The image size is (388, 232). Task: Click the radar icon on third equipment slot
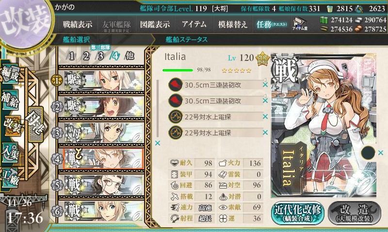pyautogui.click(x=176, y=116)
